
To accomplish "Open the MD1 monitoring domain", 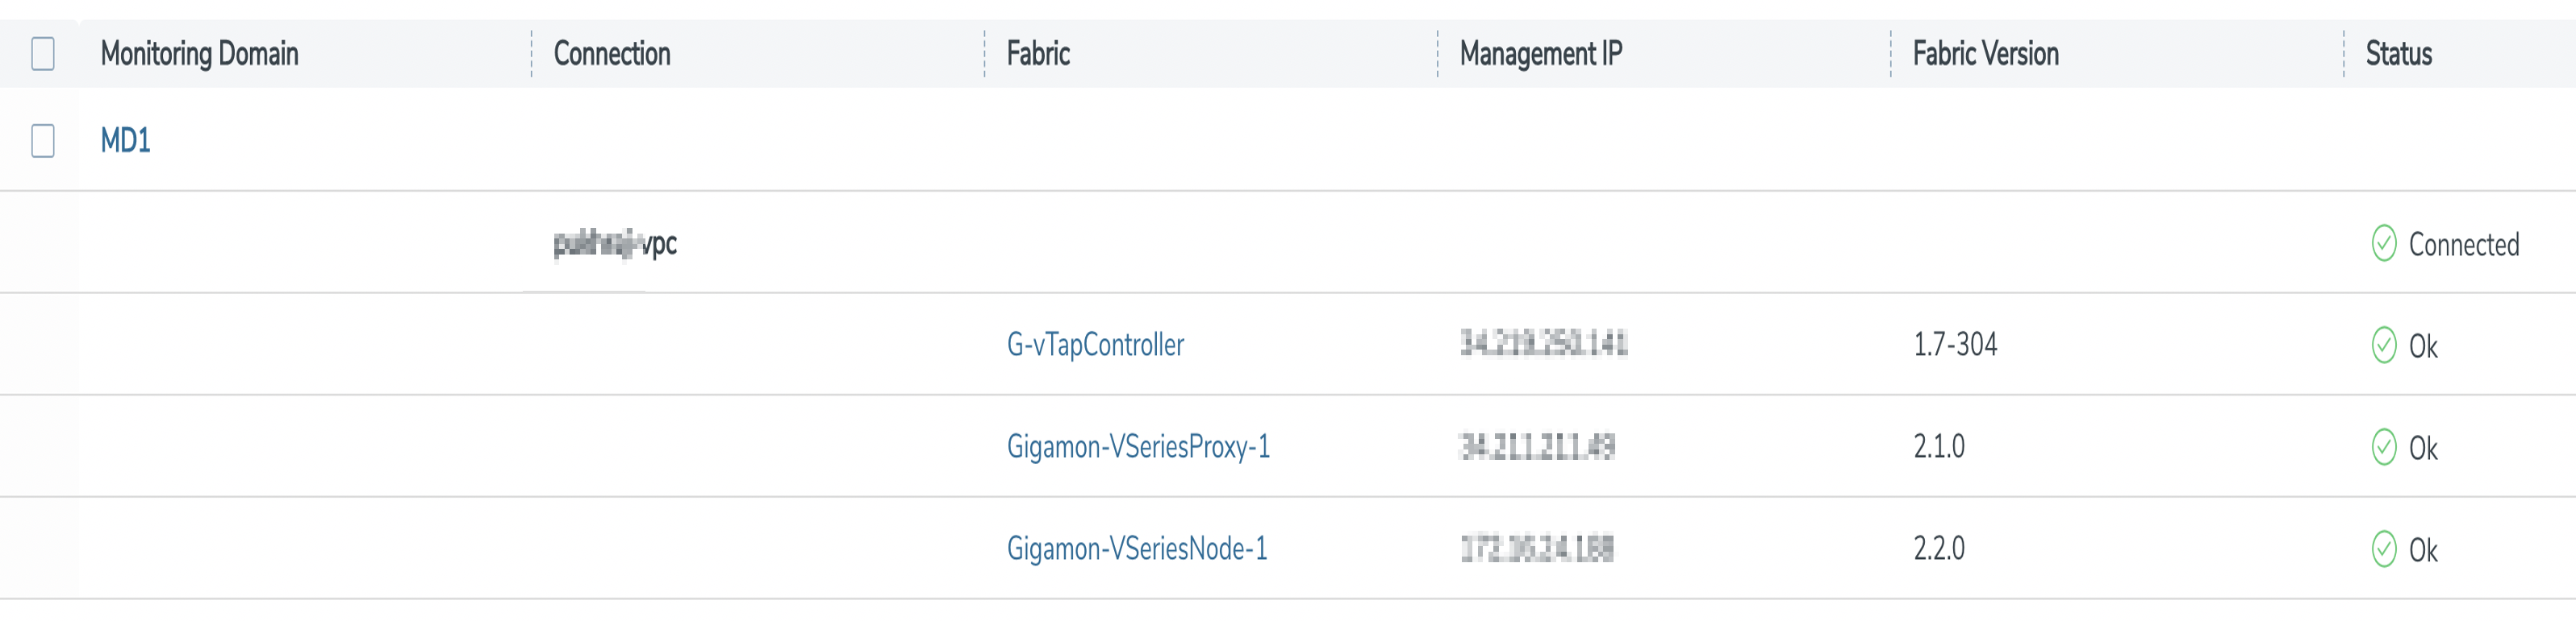I will [x=126, y=141].
